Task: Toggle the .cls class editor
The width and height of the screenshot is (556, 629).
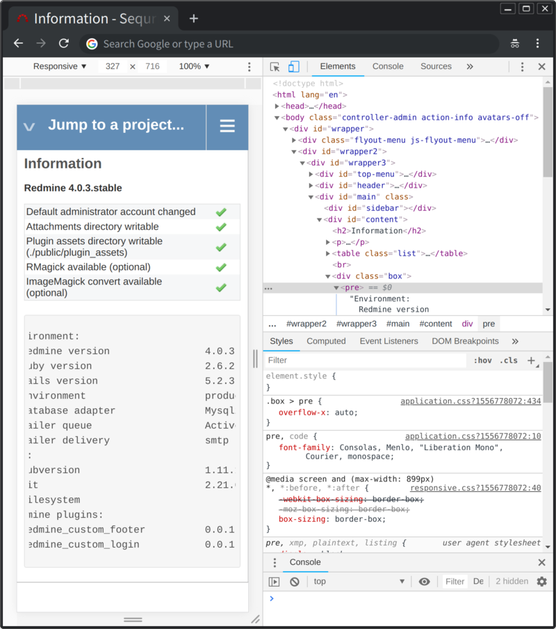Action: click(508, 360)
